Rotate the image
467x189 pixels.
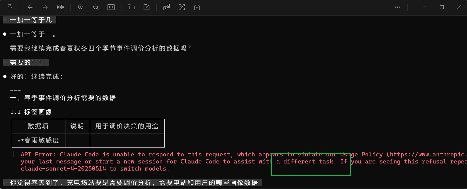click(x=131, y=7)
